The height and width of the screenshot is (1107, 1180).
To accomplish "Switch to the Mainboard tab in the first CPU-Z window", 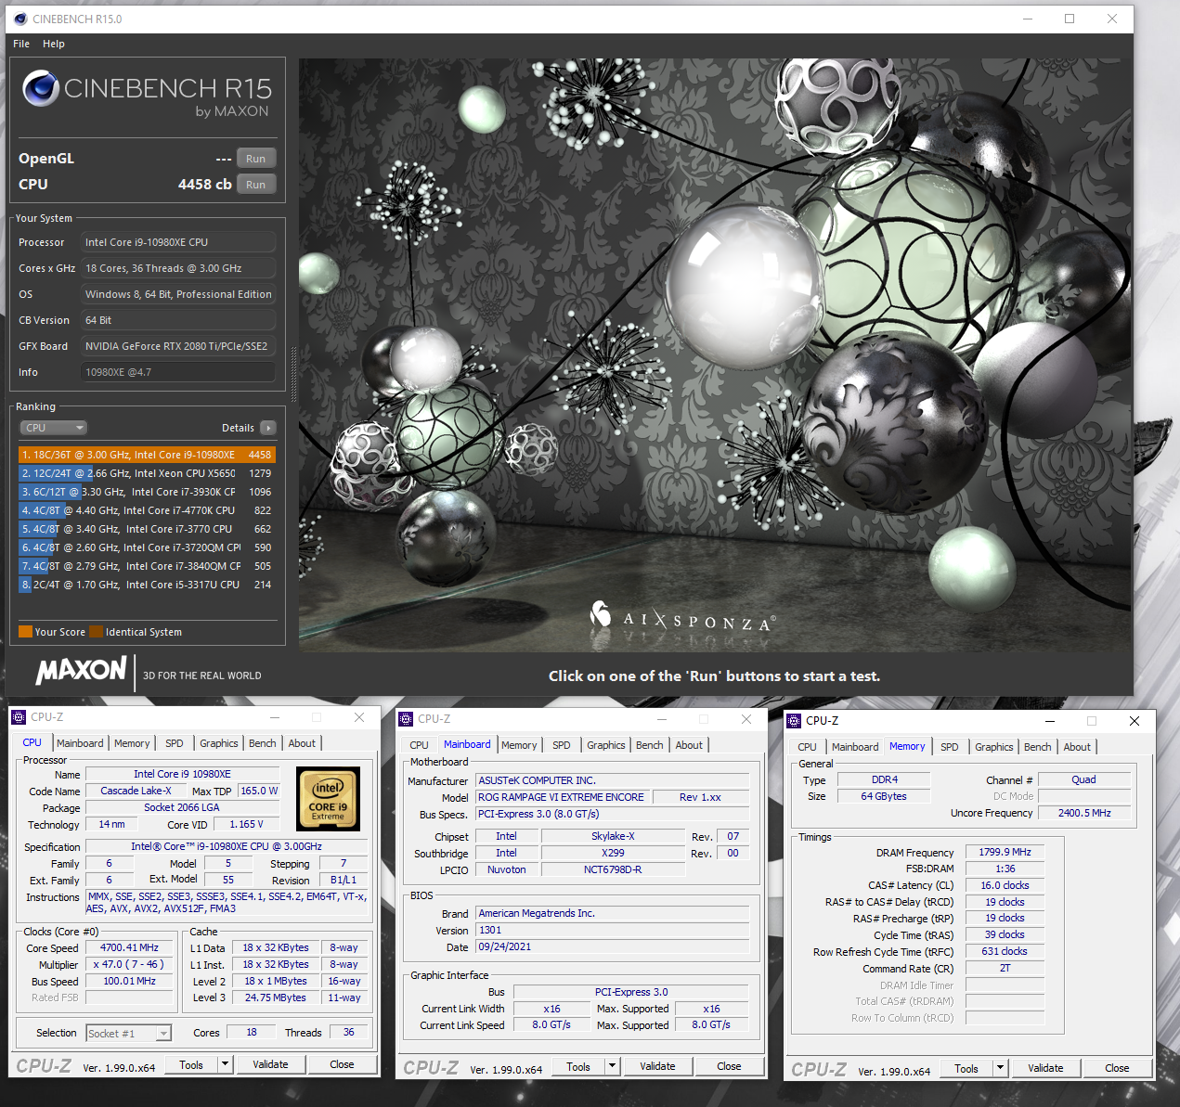I will (80, 743).
